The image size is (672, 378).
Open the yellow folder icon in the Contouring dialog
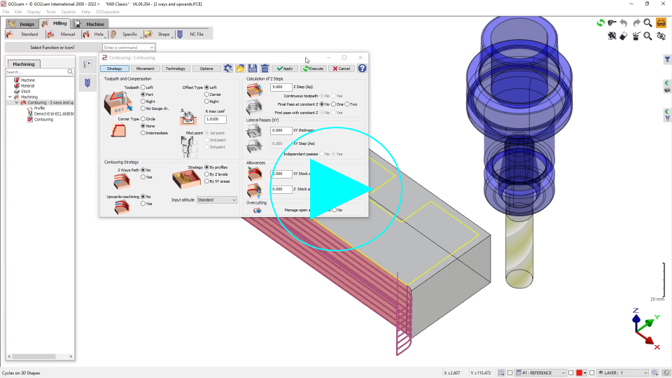(x=240, y=69)
